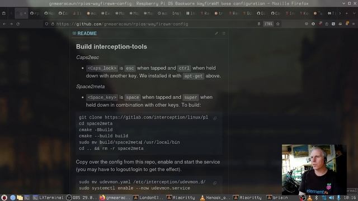Click the browser forward arrow
358x201 pixels.
(x=11, y=24)
